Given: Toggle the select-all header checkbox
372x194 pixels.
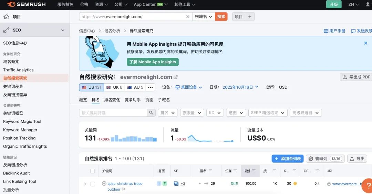Looking at the screenshot, I should 93,171.
